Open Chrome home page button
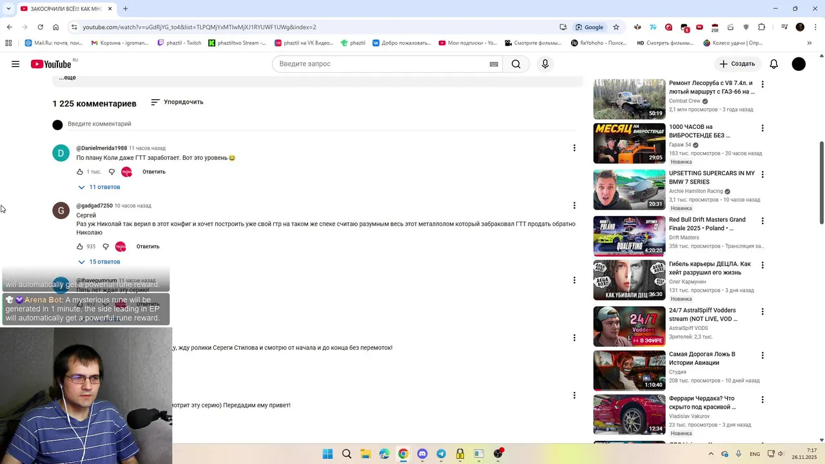Viewport: 825px width, 464px height. pos(55,27)
